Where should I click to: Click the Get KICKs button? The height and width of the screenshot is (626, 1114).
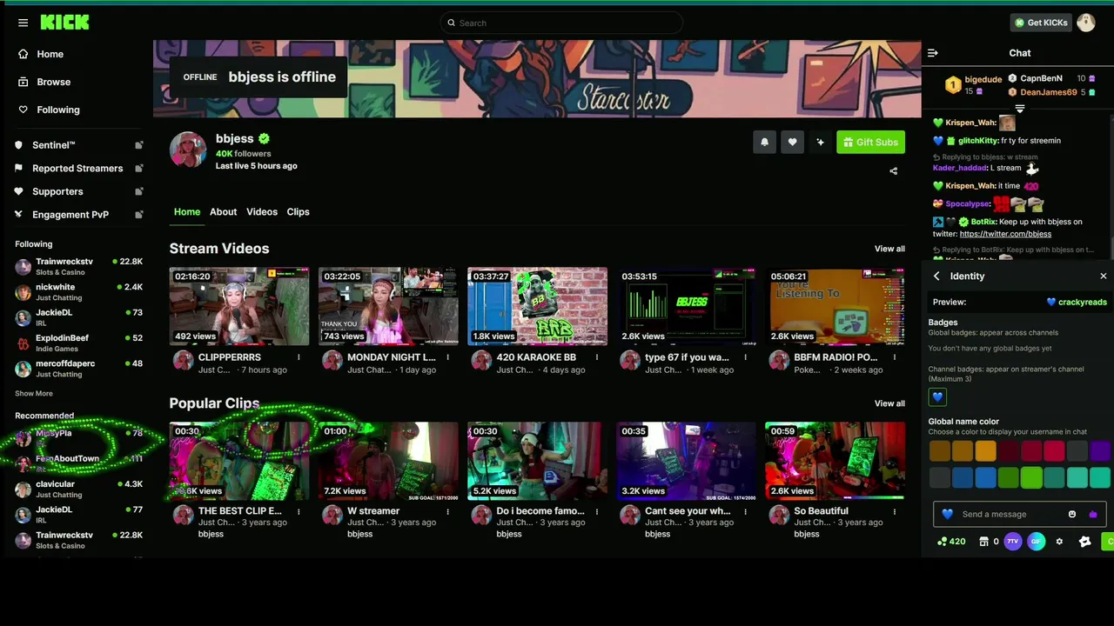(x=1041, y=23)
